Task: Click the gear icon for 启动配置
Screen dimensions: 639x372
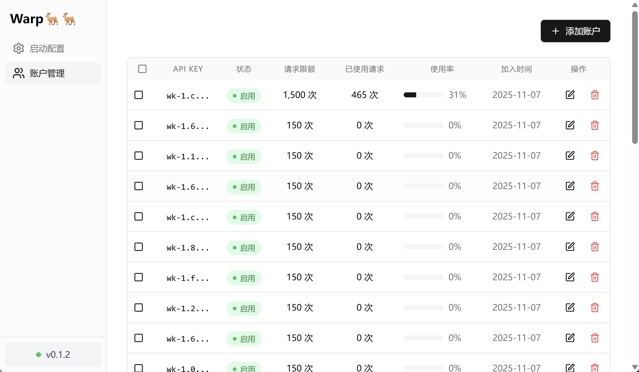Action: coord(19,48)
